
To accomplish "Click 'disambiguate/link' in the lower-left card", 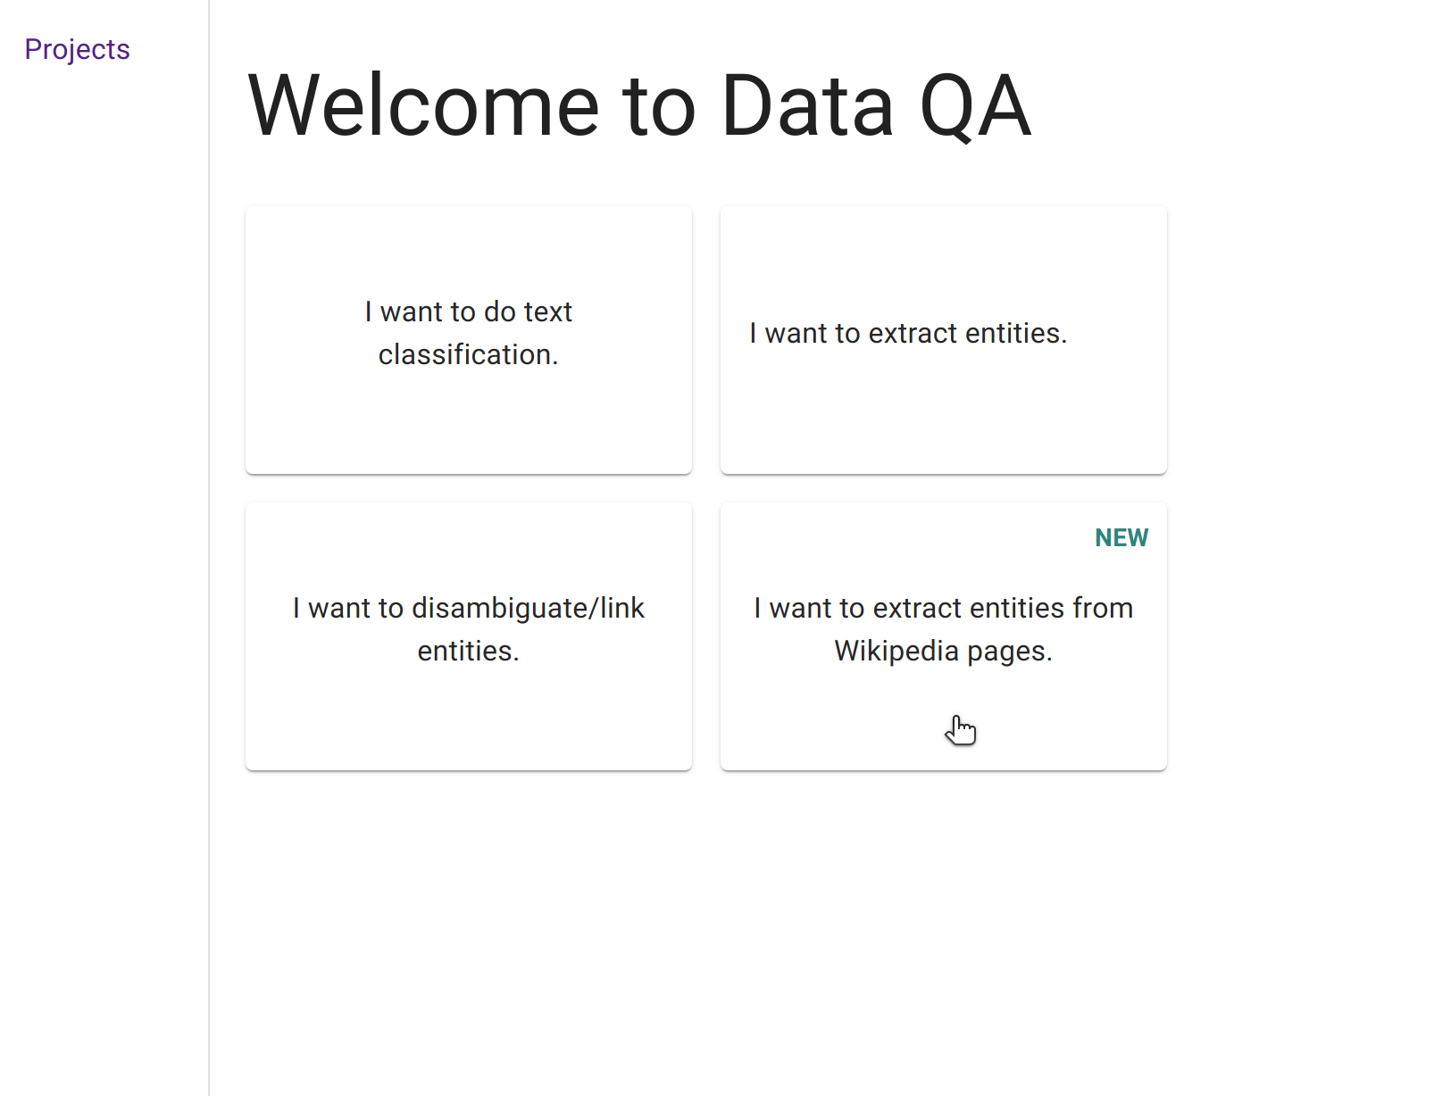I will [x=528, y=608].
